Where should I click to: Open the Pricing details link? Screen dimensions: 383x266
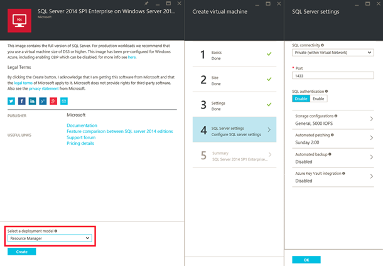[82, 144]
